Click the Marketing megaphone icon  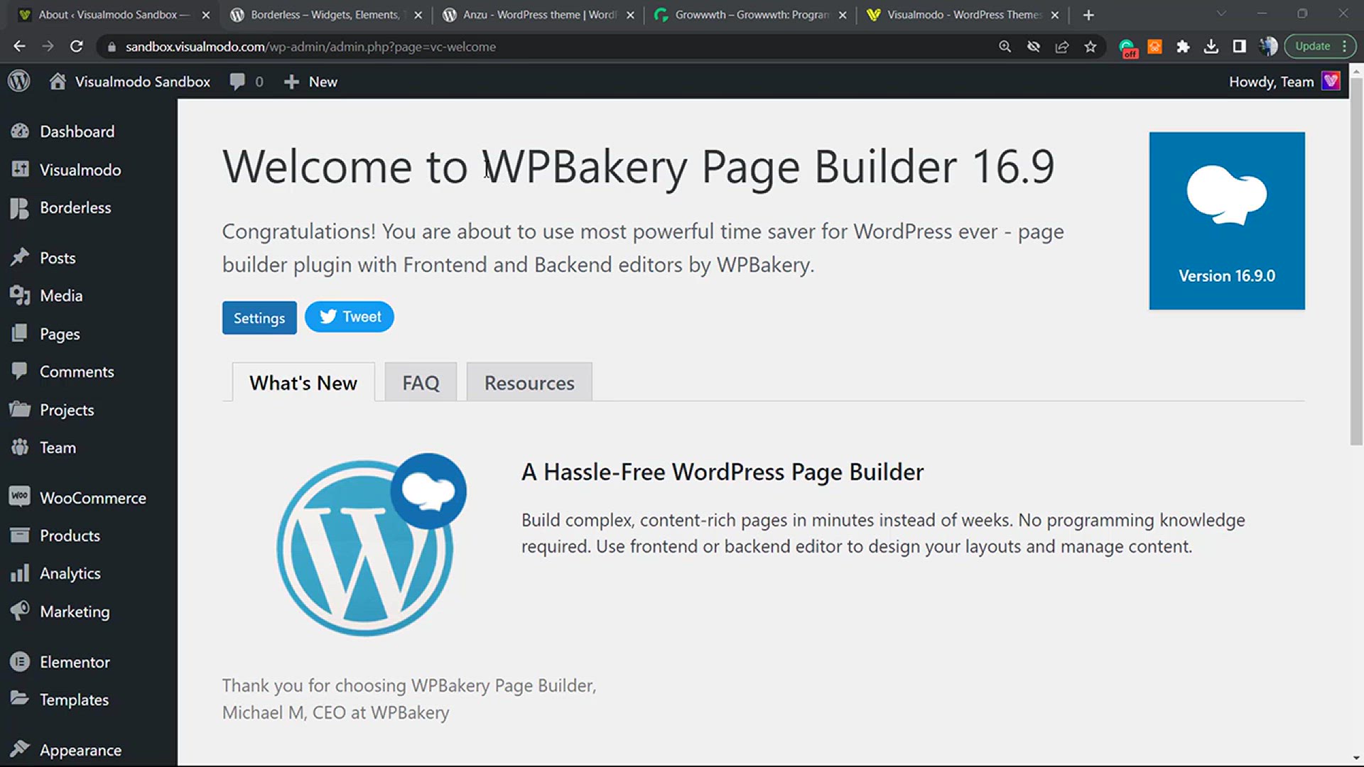(x=20, y=611)
